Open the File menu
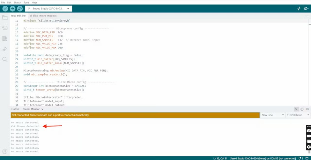This screenshot has width=311, height=160. [x=3, y=3]
